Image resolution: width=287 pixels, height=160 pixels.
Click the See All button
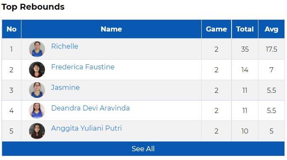click(143, 149)
